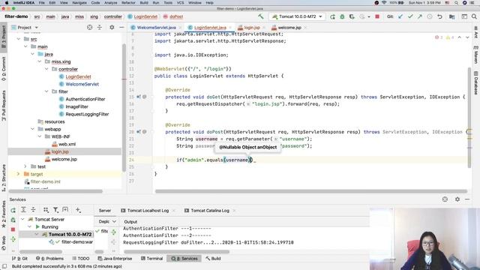Image resolution: width=480 pixels, height=270 pixels.
Task: Rollback changes with the undo arrow icon
Action: coord(439,16)
